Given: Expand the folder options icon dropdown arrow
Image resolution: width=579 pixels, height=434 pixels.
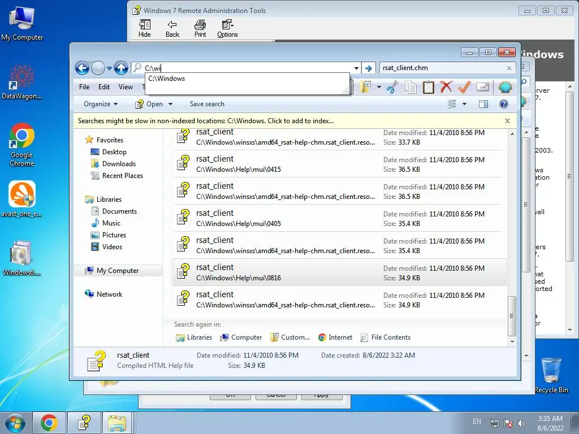Looking at the screenshot, I should (x=379, y=88).
